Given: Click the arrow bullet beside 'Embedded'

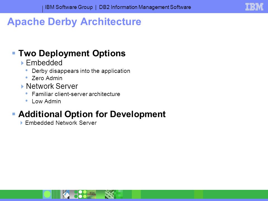Looking at the screenshot, I should point(22,63).
